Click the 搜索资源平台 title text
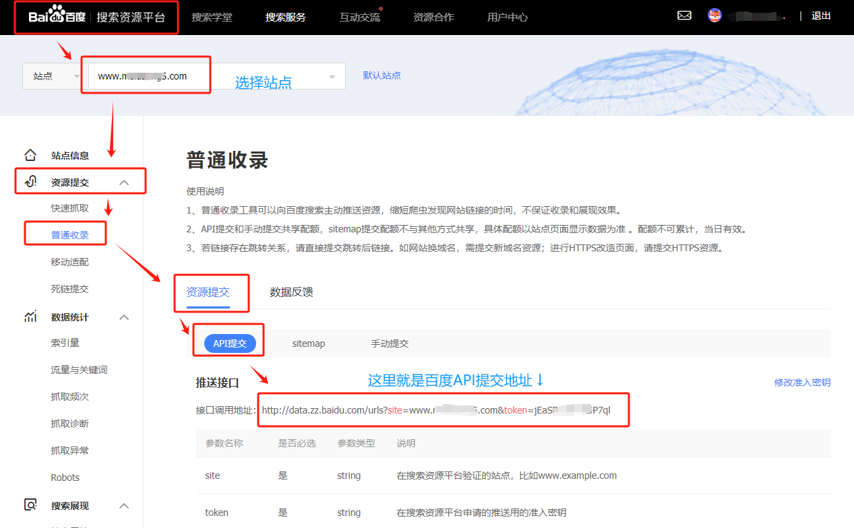The width and height of the screenshot is (854, 528). point(131,18)
